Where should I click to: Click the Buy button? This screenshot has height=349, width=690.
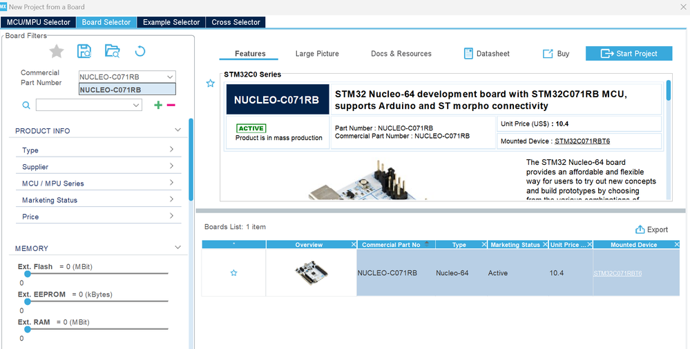point(556,54)
